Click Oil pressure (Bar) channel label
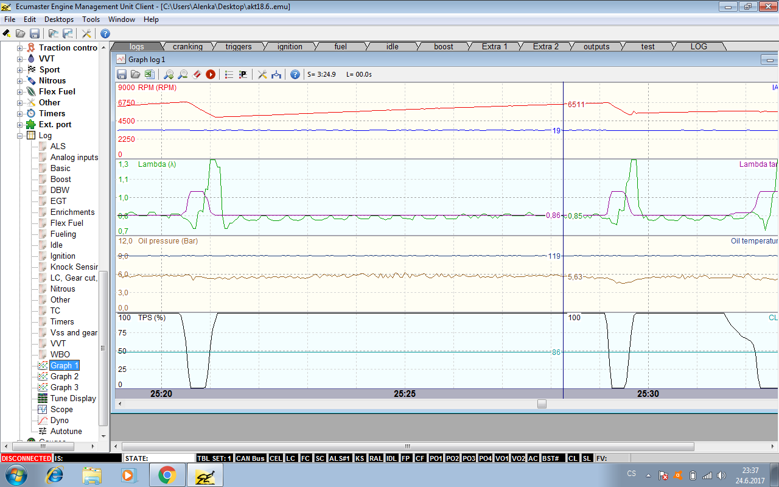Screen dimensions: 779x487 168,241
